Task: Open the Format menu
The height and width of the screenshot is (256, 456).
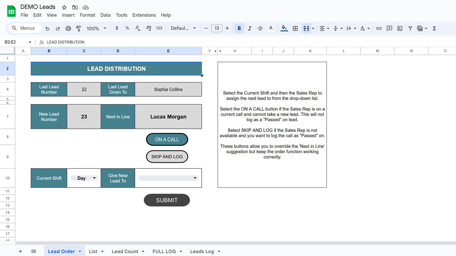Action: [88, 15]
